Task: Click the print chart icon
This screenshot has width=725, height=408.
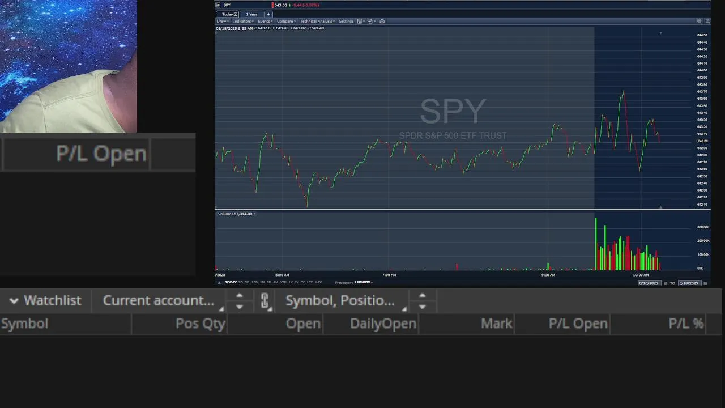Action: pos(382,22)
